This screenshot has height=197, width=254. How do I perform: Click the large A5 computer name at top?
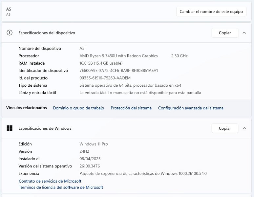click(x=9, y=9)
